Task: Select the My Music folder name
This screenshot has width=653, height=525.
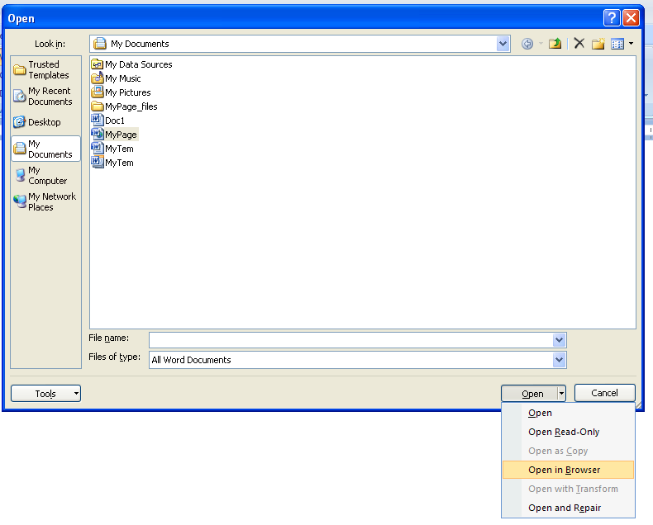Action: click(123, 78)
